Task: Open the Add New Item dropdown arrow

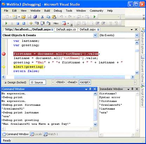Action: pyautogui.click(x=19, y=17)
